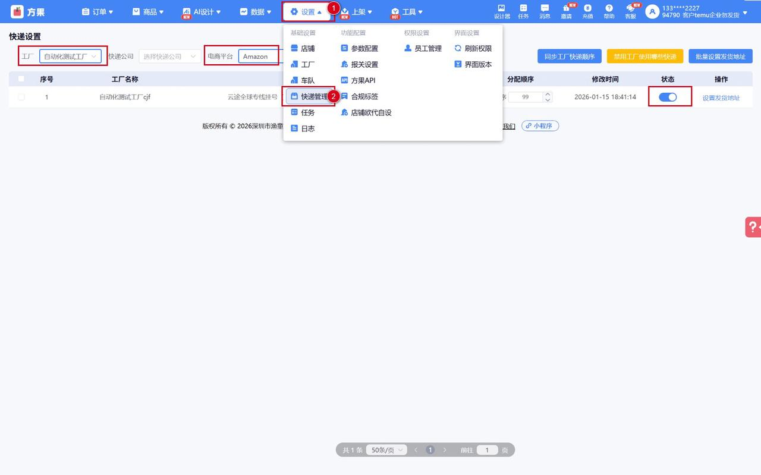
Task: Click the yellow 禁用工厂使用哪些快递 button
Action: pos(645,56)
